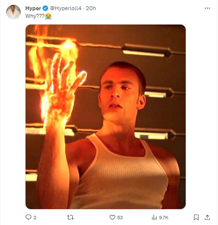Image resolution: width=218 pixels, height=225 pixels.
Task: Click the reply count 2
Action: click(x=35, y=218)
